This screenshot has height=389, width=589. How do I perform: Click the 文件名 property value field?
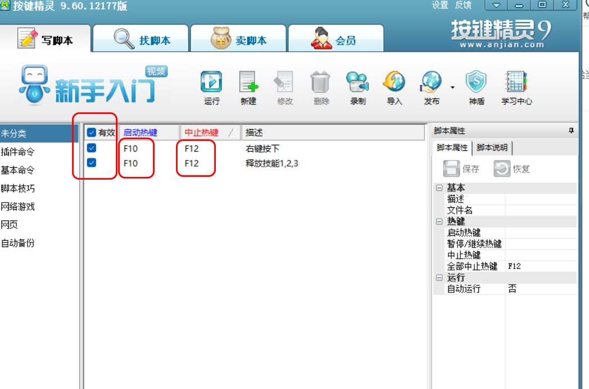(541, 210)
